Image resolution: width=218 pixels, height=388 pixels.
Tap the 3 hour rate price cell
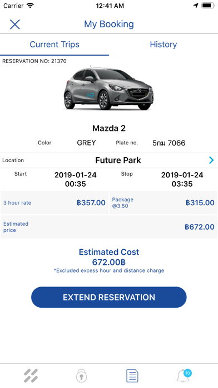54,203
